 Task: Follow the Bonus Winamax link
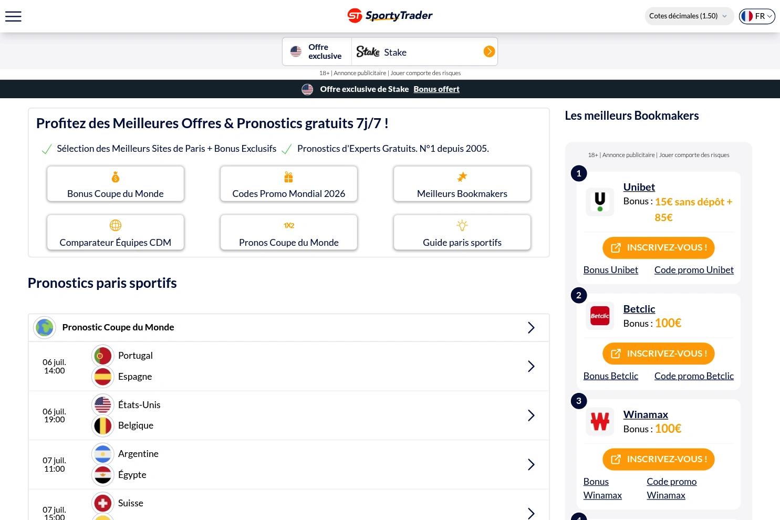602,488
